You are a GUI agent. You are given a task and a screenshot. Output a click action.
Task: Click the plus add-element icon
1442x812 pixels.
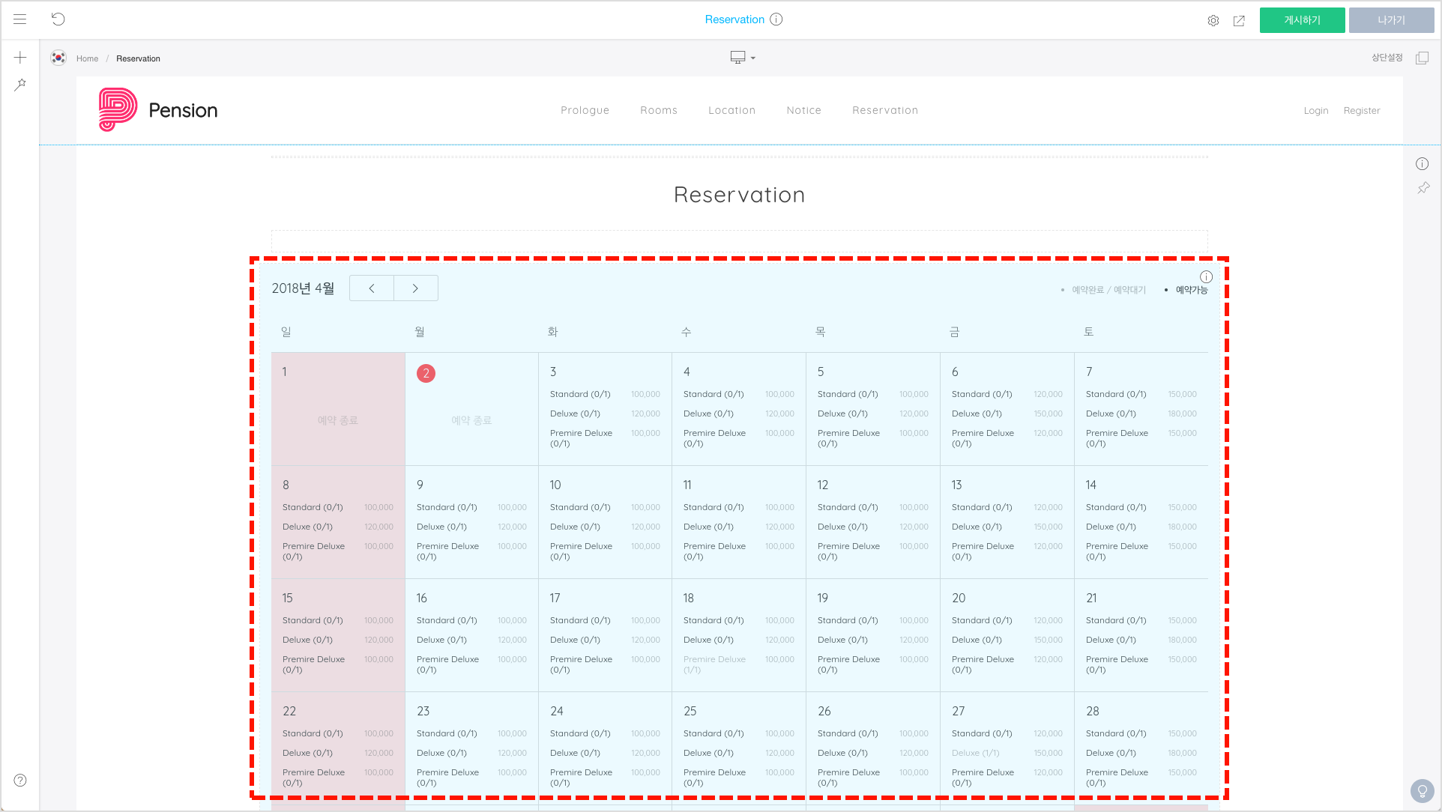[20, 58]
